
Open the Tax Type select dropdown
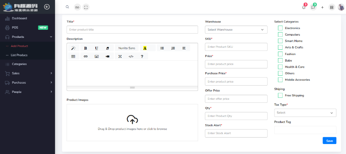[x=305, y=113]
